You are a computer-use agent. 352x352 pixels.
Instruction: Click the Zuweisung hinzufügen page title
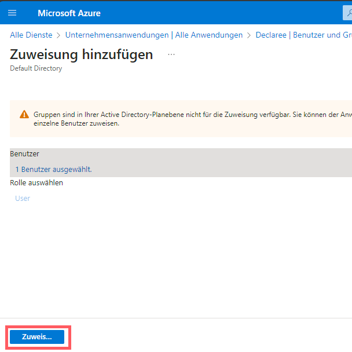pyautogui.click(x=82, y=54)
